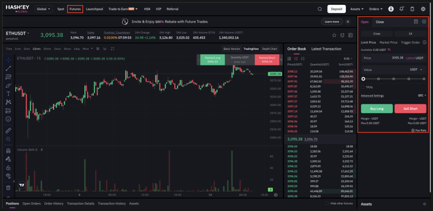
Task: Select the crosshair cursor tool
Action: pyautogui.click(x=8, y=60)
